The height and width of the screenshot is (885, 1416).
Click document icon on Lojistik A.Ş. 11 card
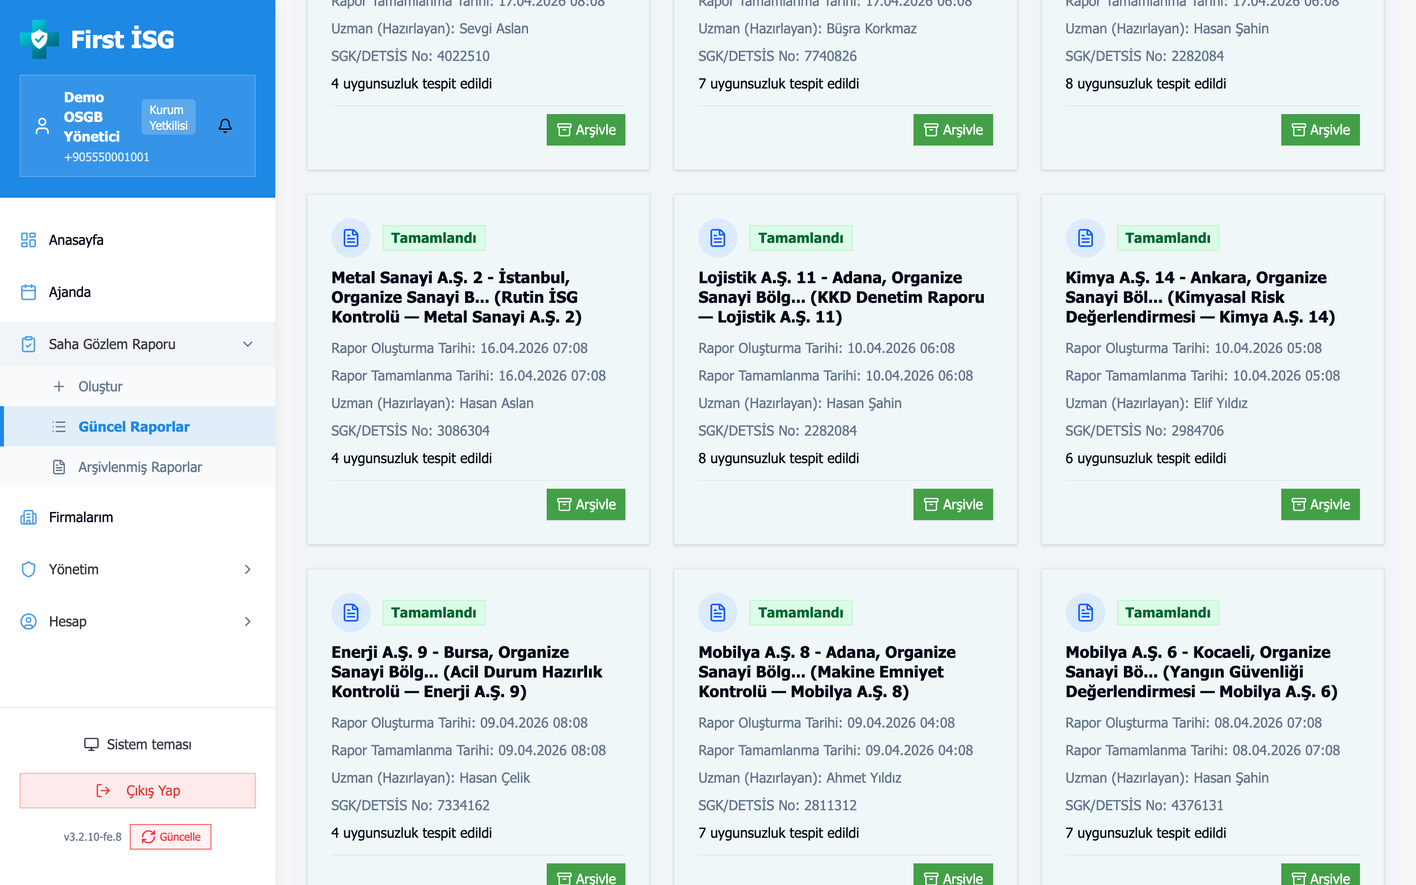point(717,238)
